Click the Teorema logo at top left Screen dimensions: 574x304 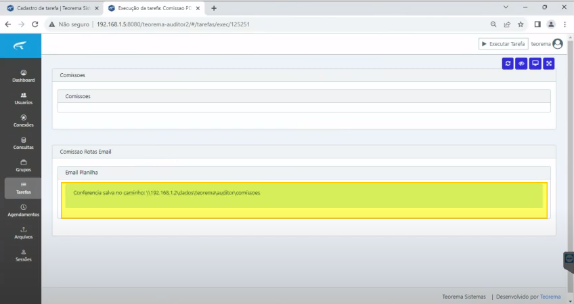[x=20, y=46]
